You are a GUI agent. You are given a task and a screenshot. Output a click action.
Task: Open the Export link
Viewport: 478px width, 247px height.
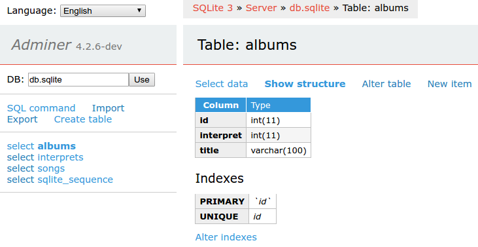tap(22, 119)
